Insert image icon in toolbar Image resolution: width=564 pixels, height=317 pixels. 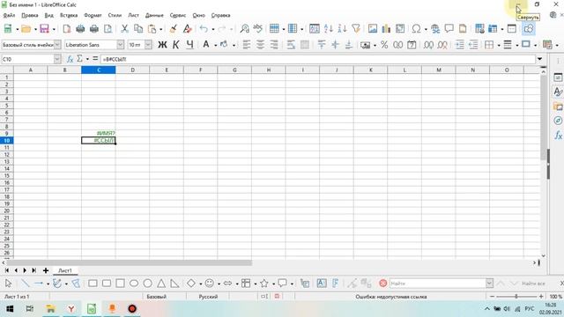[373, 29]
